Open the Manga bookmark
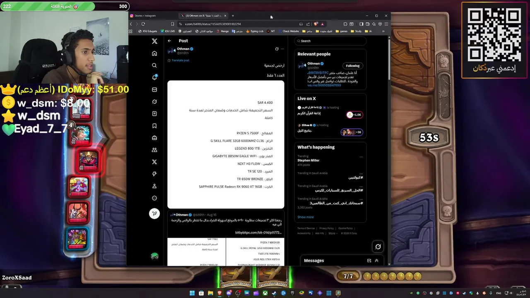 tap(222, 31)
